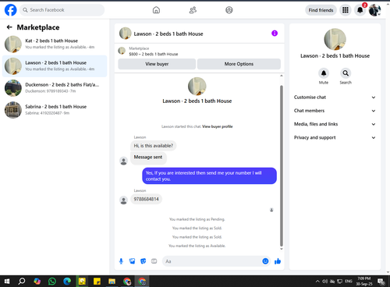The image size is (390, 287).
Task: Open the Windows notification center icon
Action: point(381,281)
